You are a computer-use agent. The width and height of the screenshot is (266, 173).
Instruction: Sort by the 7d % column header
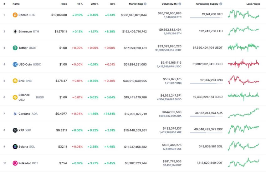coord(112,4)
